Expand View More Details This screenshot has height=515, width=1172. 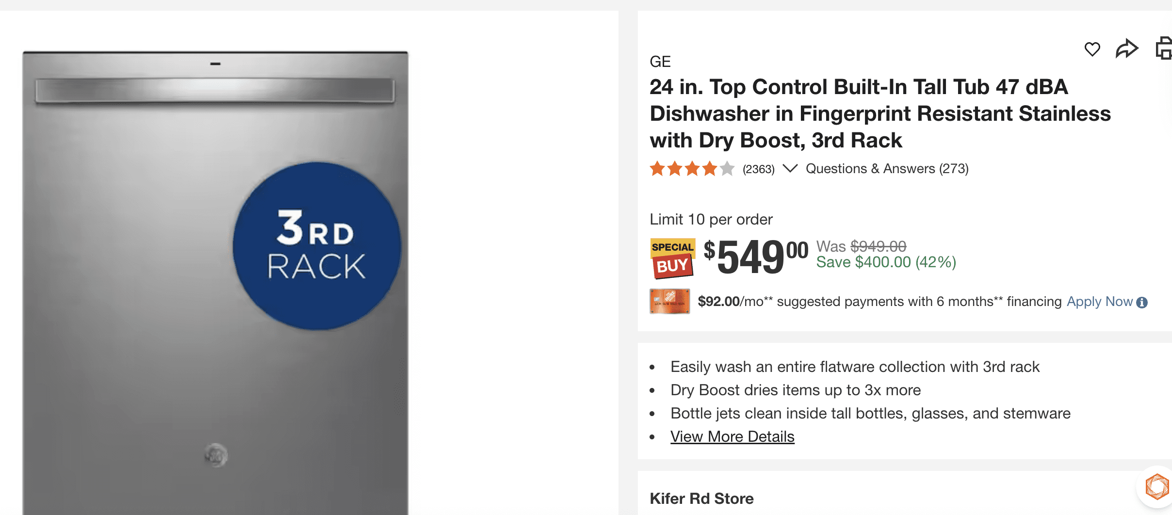point(732,436)
